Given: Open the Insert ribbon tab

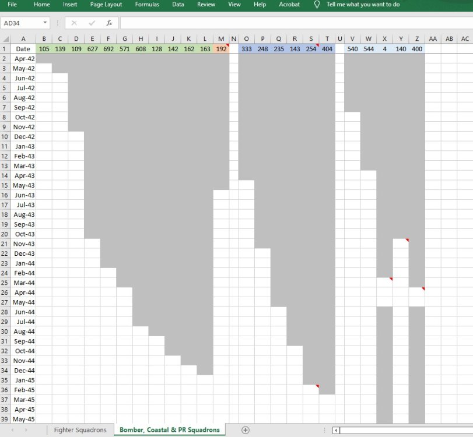Looking at the screenshot, I should pyautogui.click(x=70, y=5).
